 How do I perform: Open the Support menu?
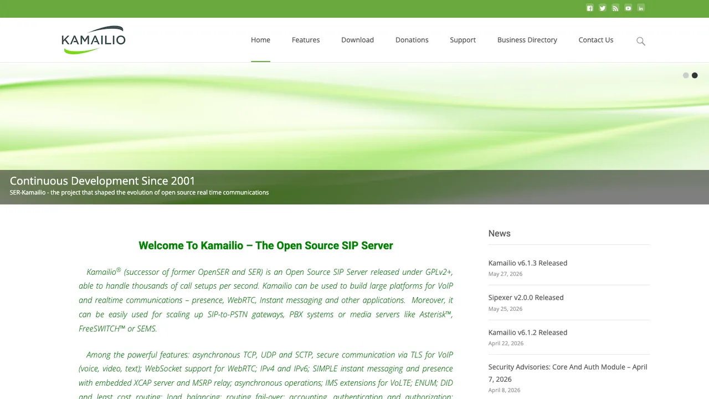click(463, 40)
